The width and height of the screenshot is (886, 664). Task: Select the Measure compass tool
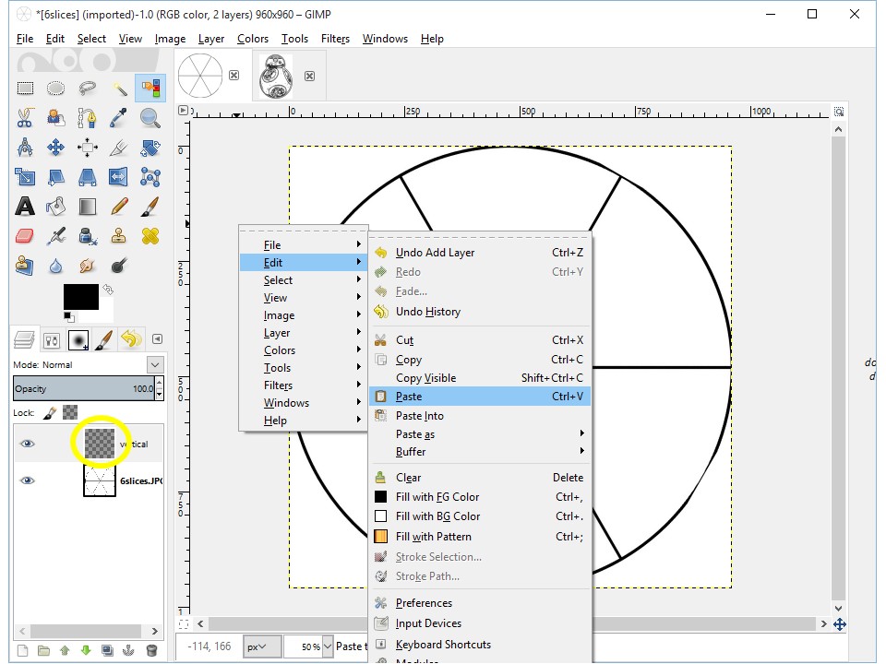click(25, 148)
